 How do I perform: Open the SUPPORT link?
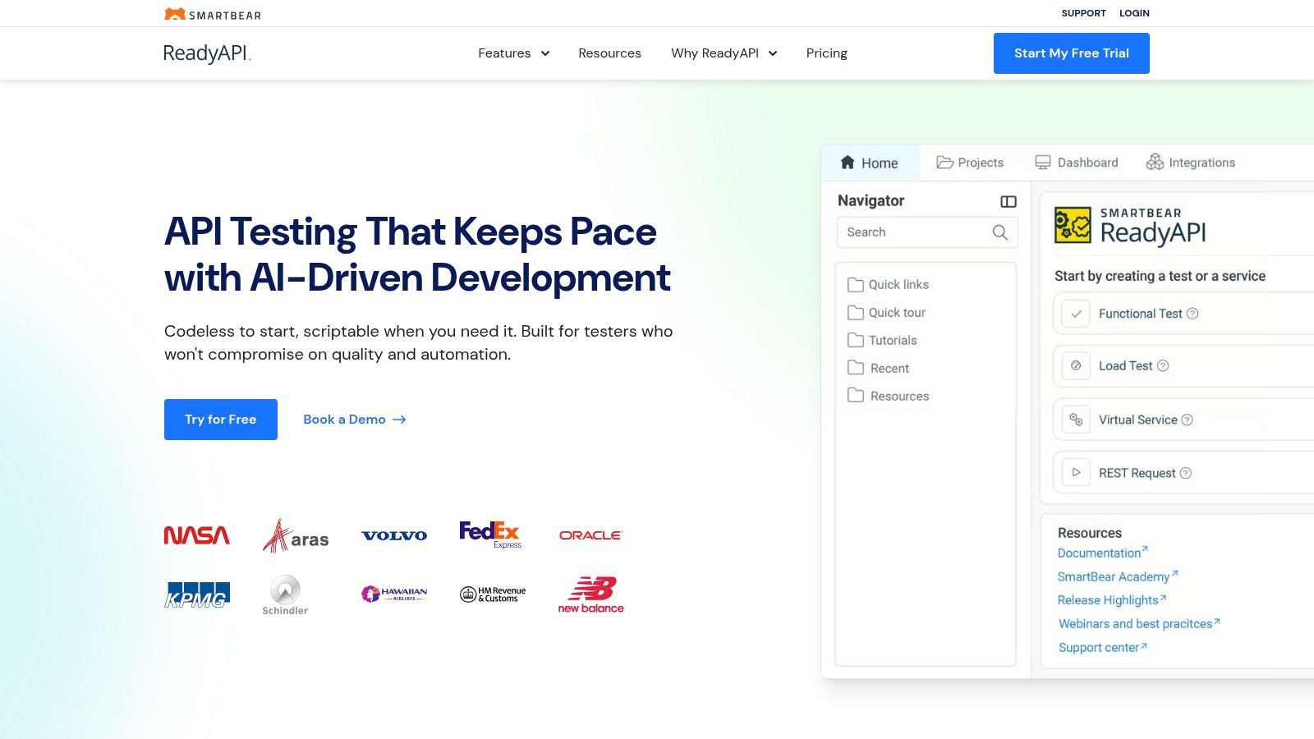(x=1083, y=13)
